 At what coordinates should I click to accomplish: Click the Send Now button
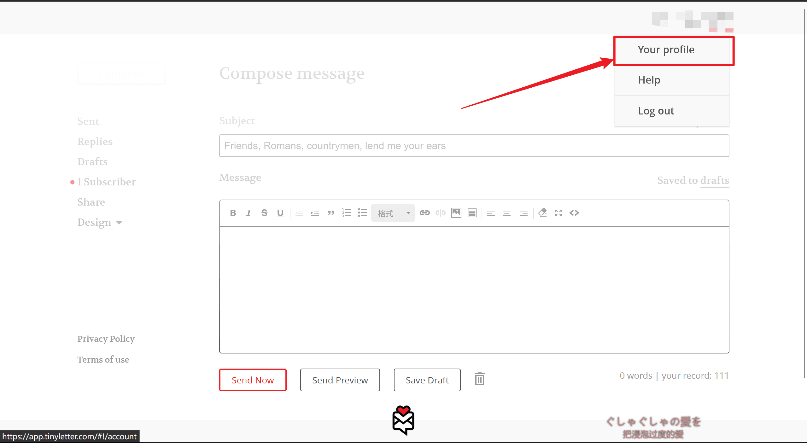[x=253, y=380]
